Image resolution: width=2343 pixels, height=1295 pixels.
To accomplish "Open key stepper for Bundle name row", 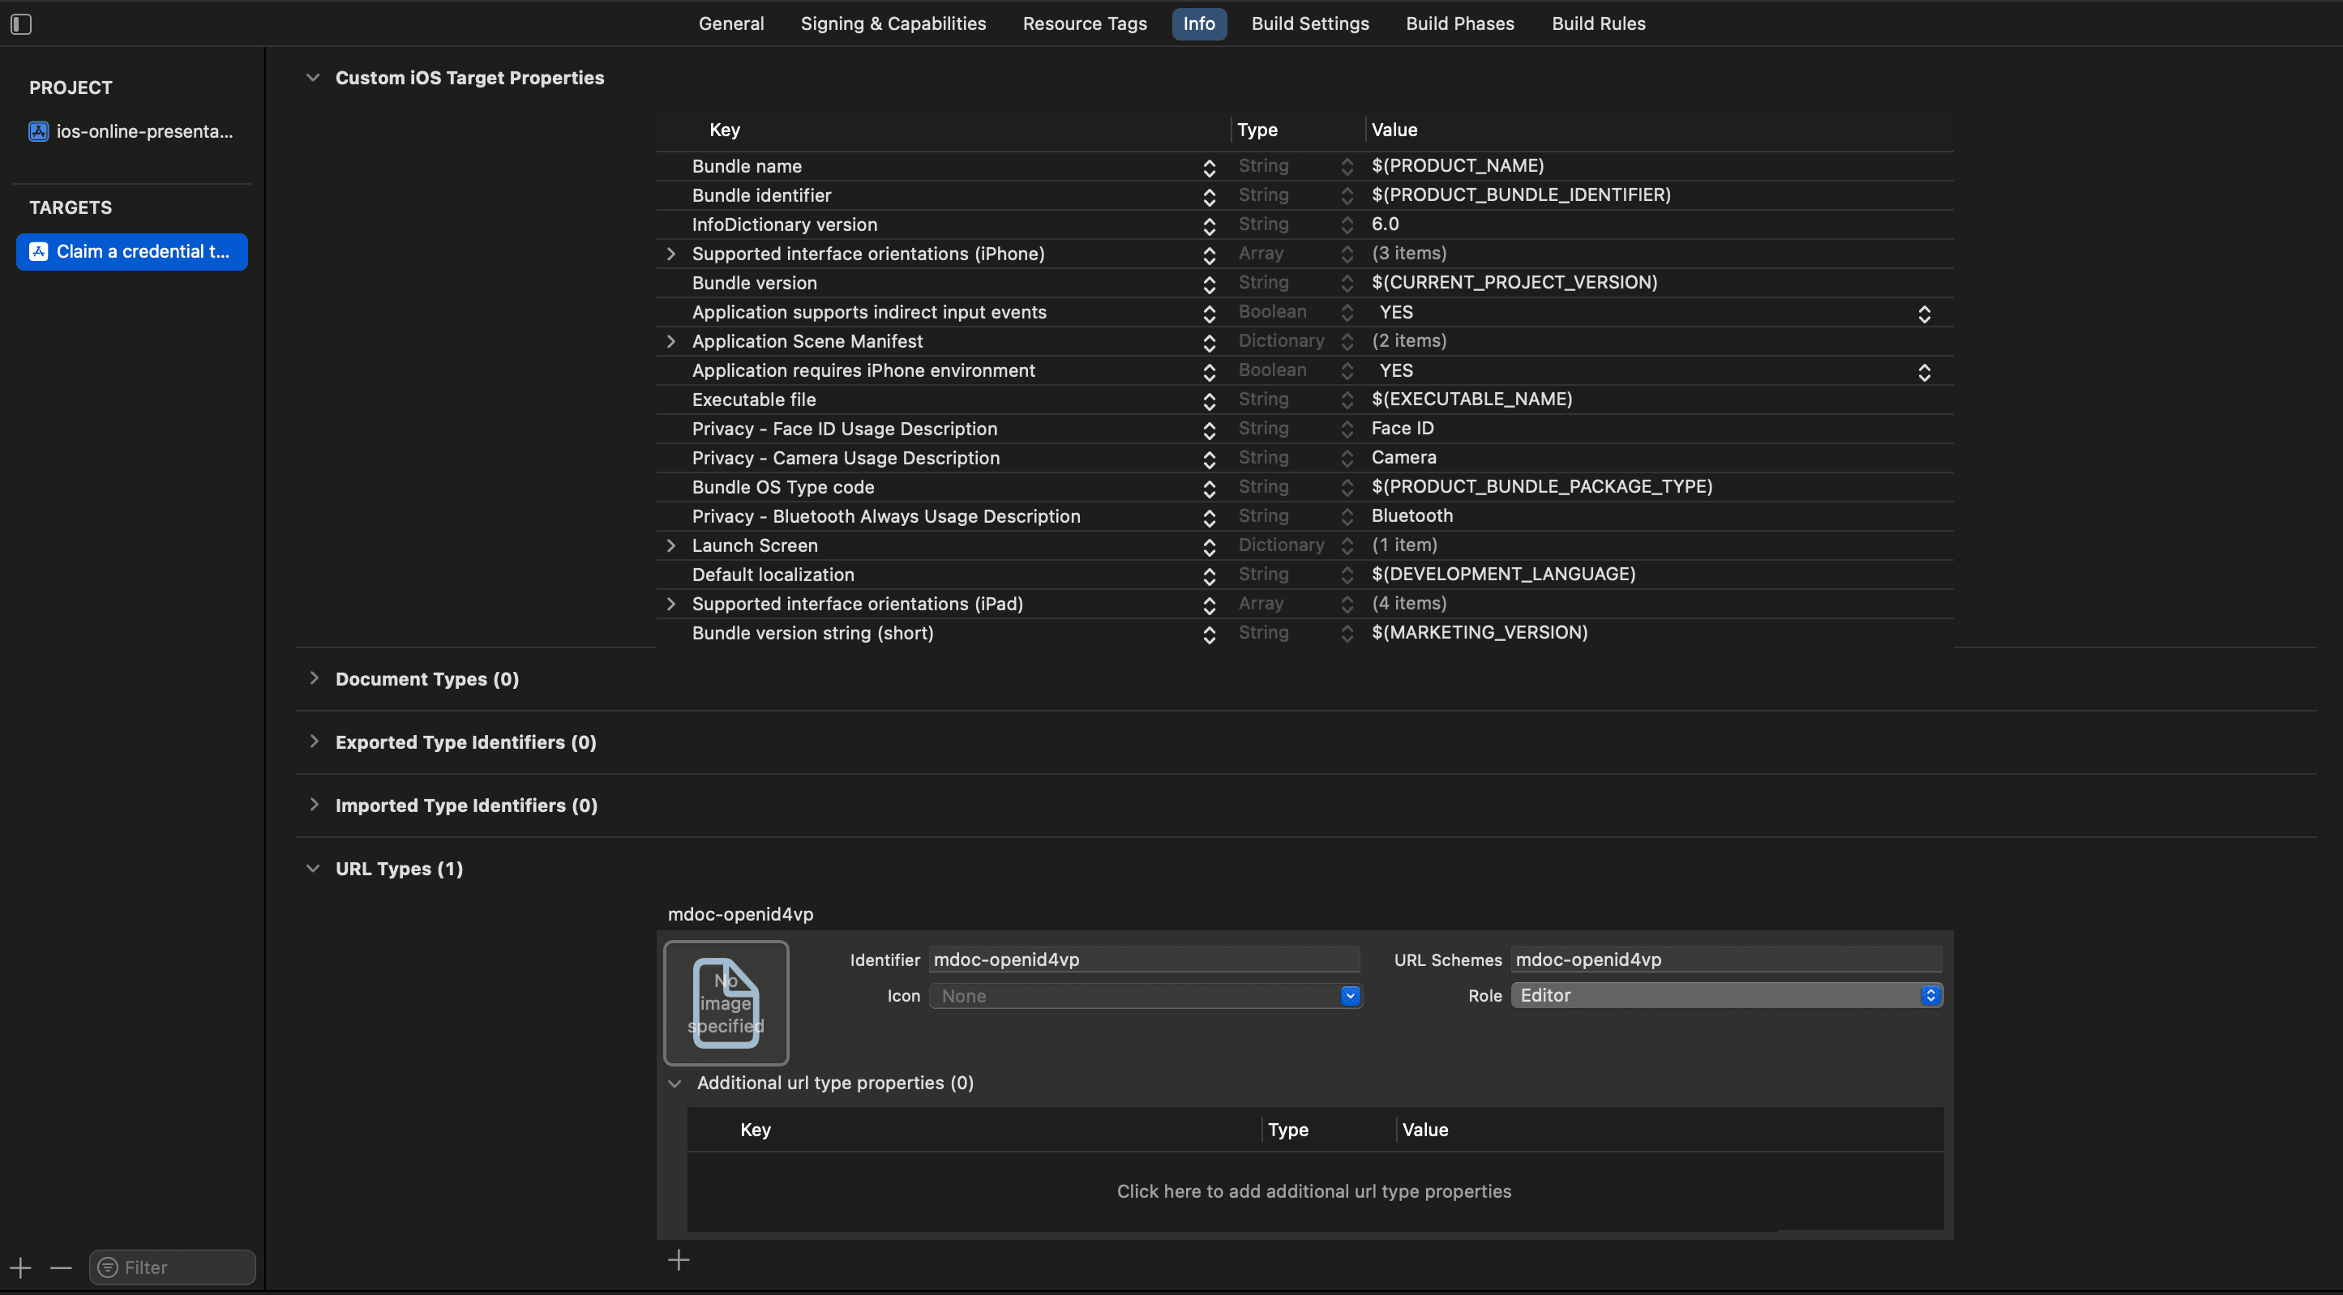I will 1209,167.
